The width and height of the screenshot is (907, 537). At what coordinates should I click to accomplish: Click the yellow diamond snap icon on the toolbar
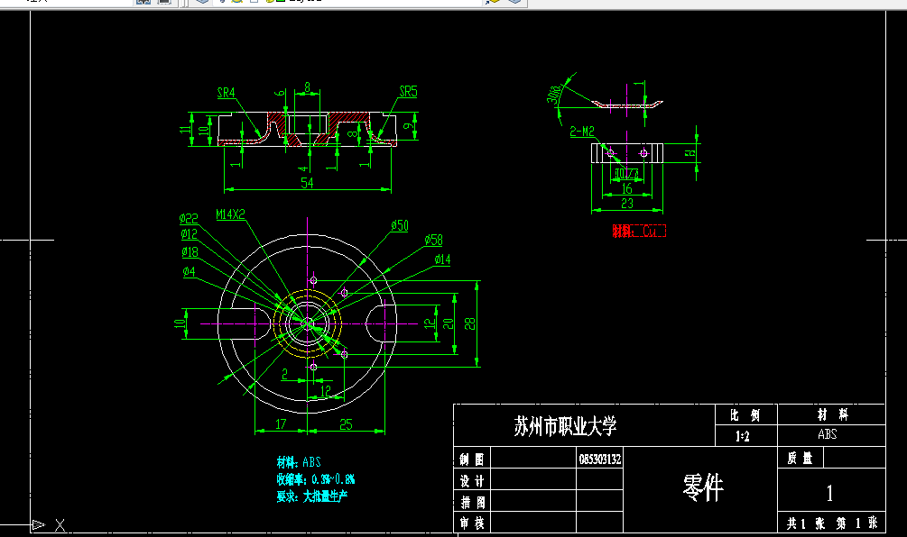495,4
